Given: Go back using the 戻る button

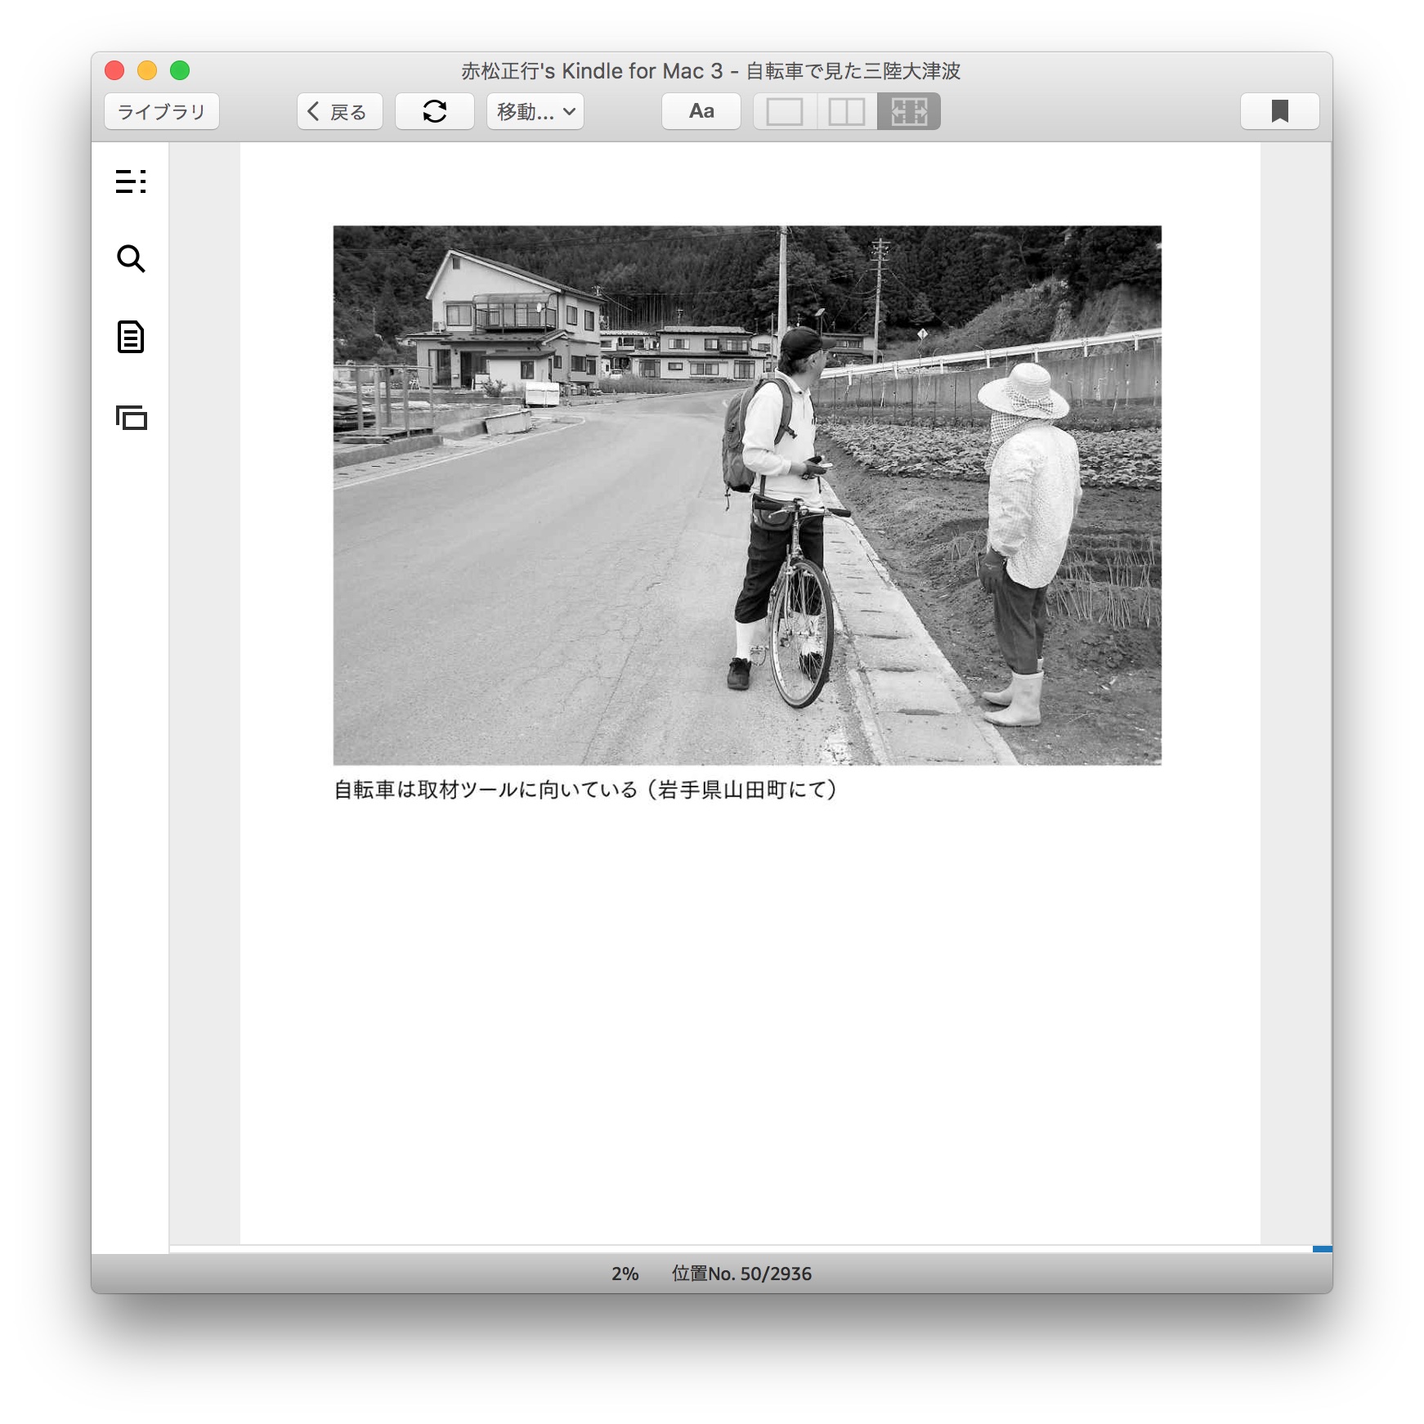Looking at the screenshot, I should click(x=340, y=111).
